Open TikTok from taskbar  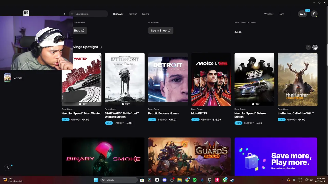[x=217, y=180]
